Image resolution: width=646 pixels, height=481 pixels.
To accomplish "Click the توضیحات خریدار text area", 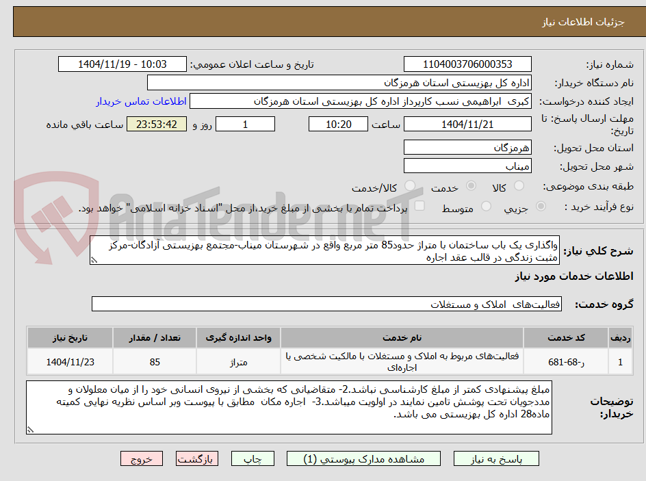I will pyautogui.click(x=289, y=407).
